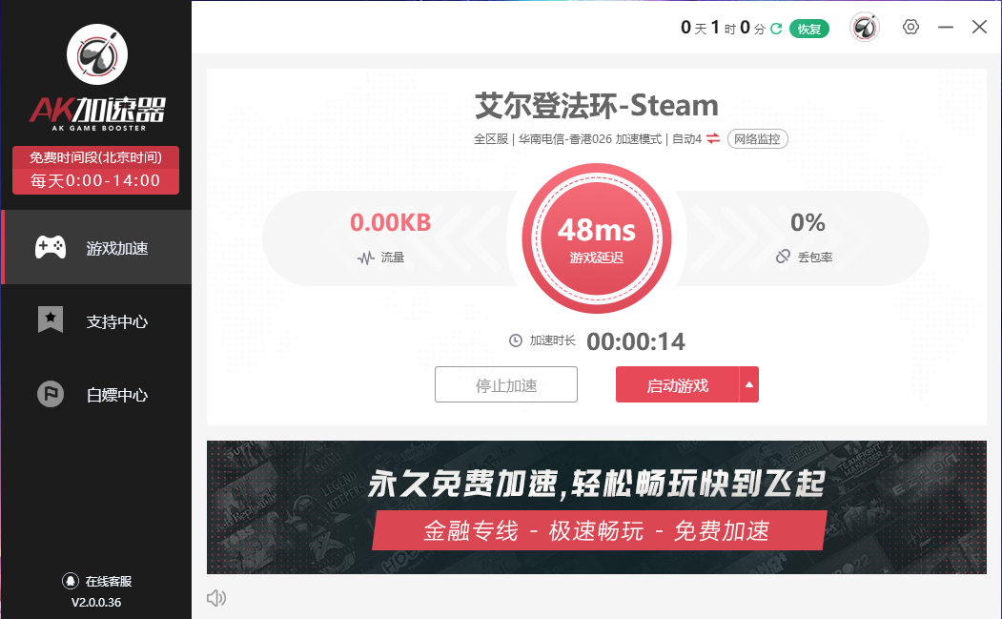Viewport: 1002px width, 619px height.
Task: Click the free time period banner
Action: tap(96, 170)
